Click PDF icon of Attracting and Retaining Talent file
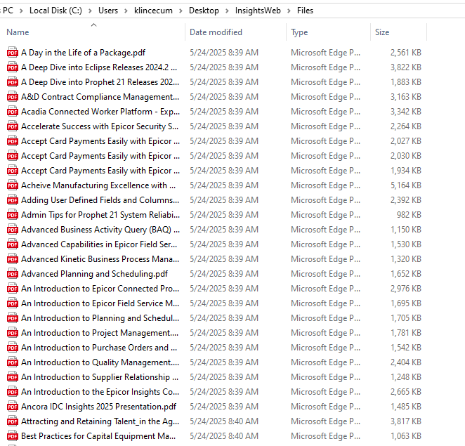Screen dimensions: 465x446 point(13,421)
